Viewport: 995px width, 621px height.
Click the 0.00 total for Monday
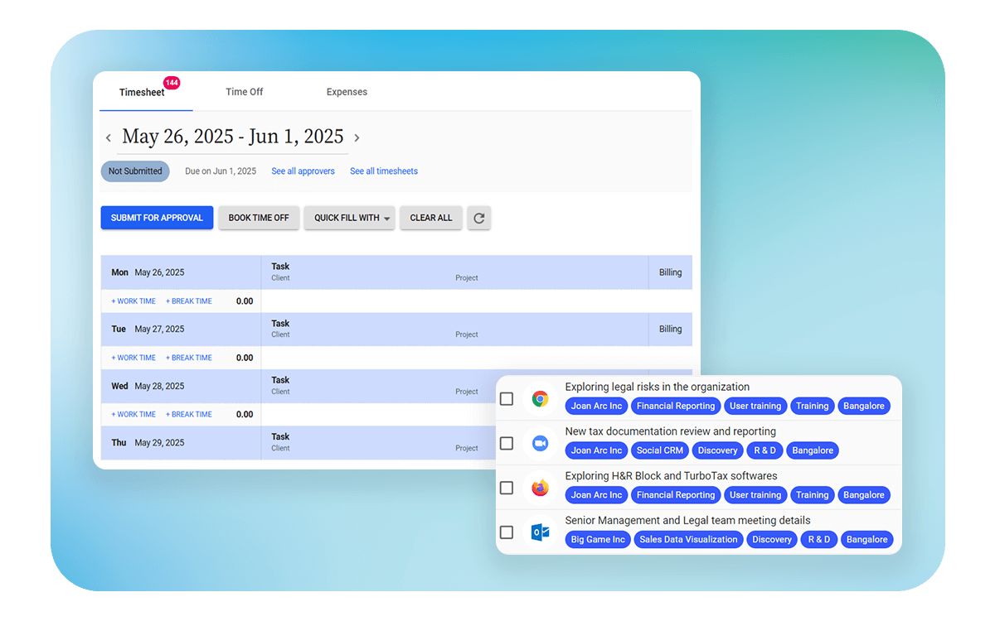coord(245,301)
